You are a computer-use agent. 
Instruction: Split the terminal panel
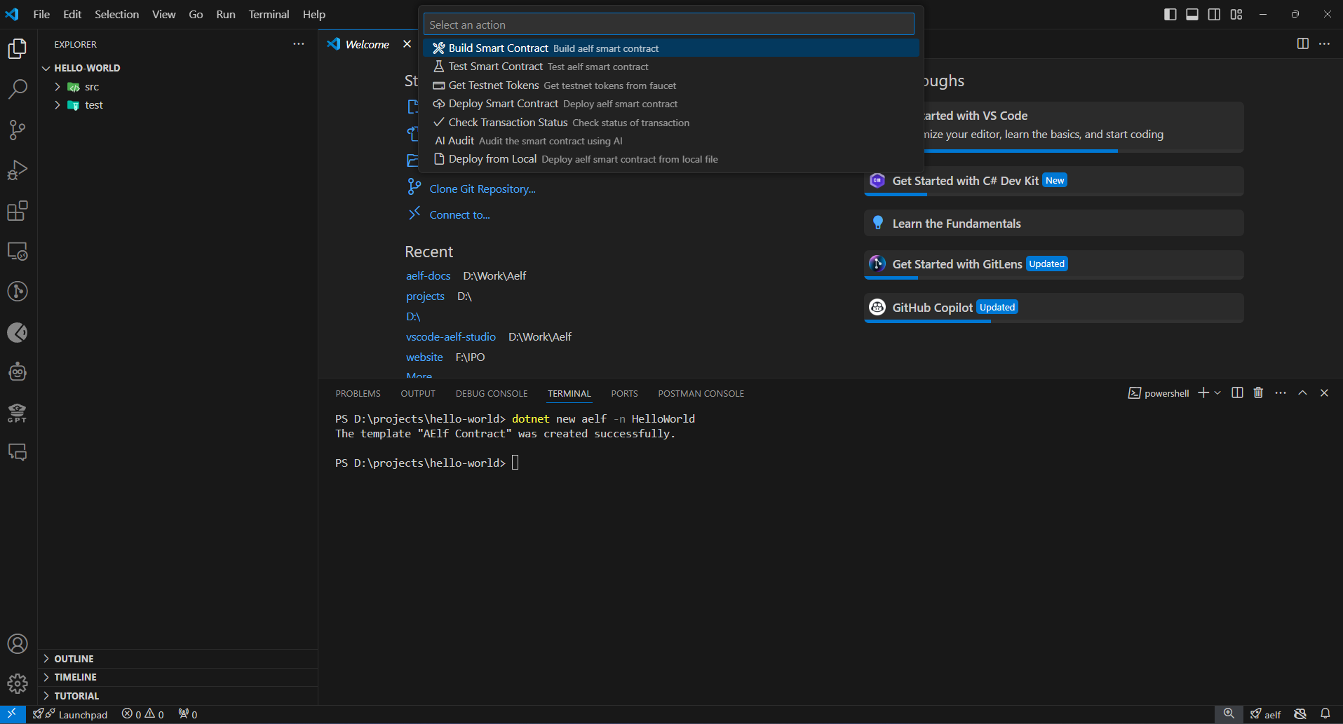1237,393
